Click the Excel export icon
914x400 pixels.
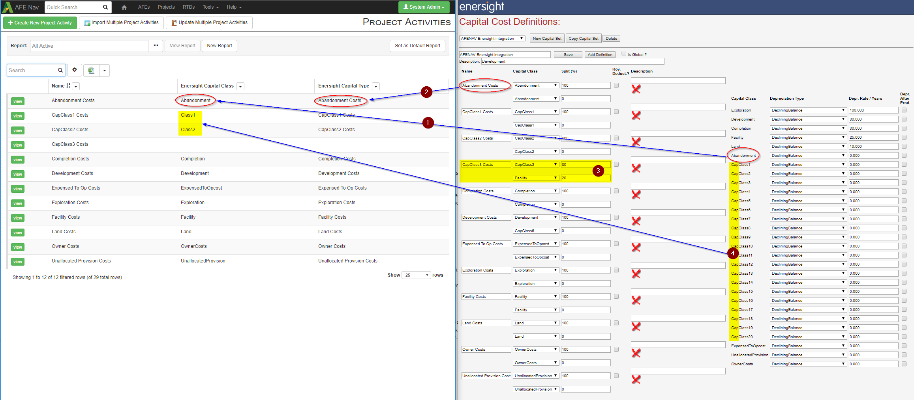coord(91,70)
